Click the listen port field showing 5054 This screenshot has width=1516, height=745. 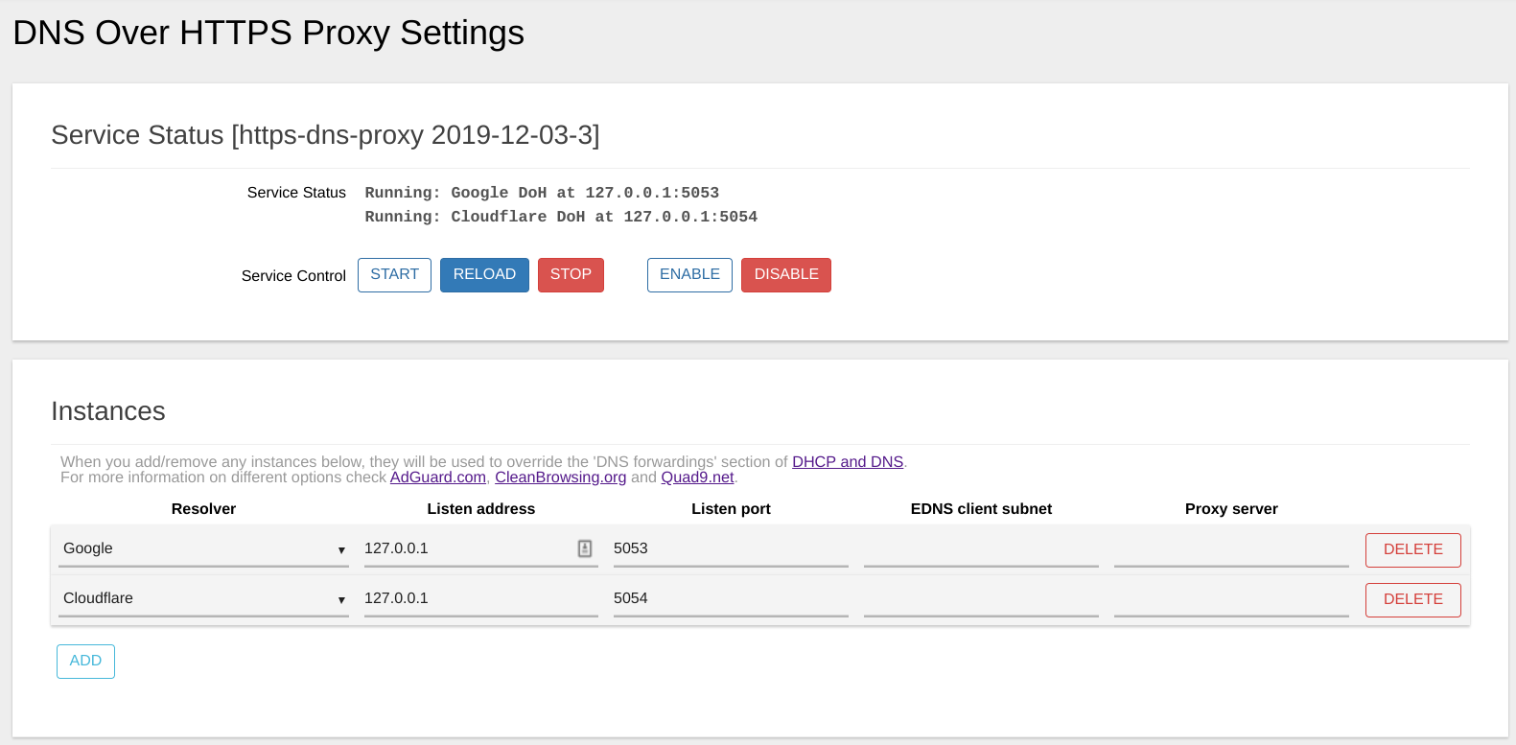click(730, 598)
